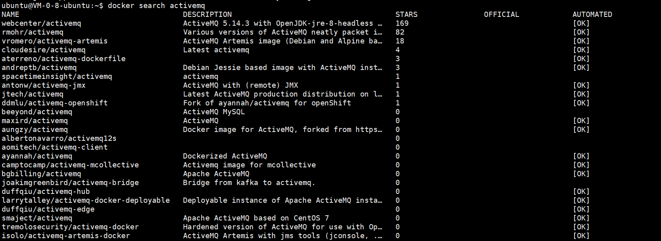This screenshot has height=241, width=661.
Task: Click ddmlu/activemq-openshift entry
Action: pos(54,103)
